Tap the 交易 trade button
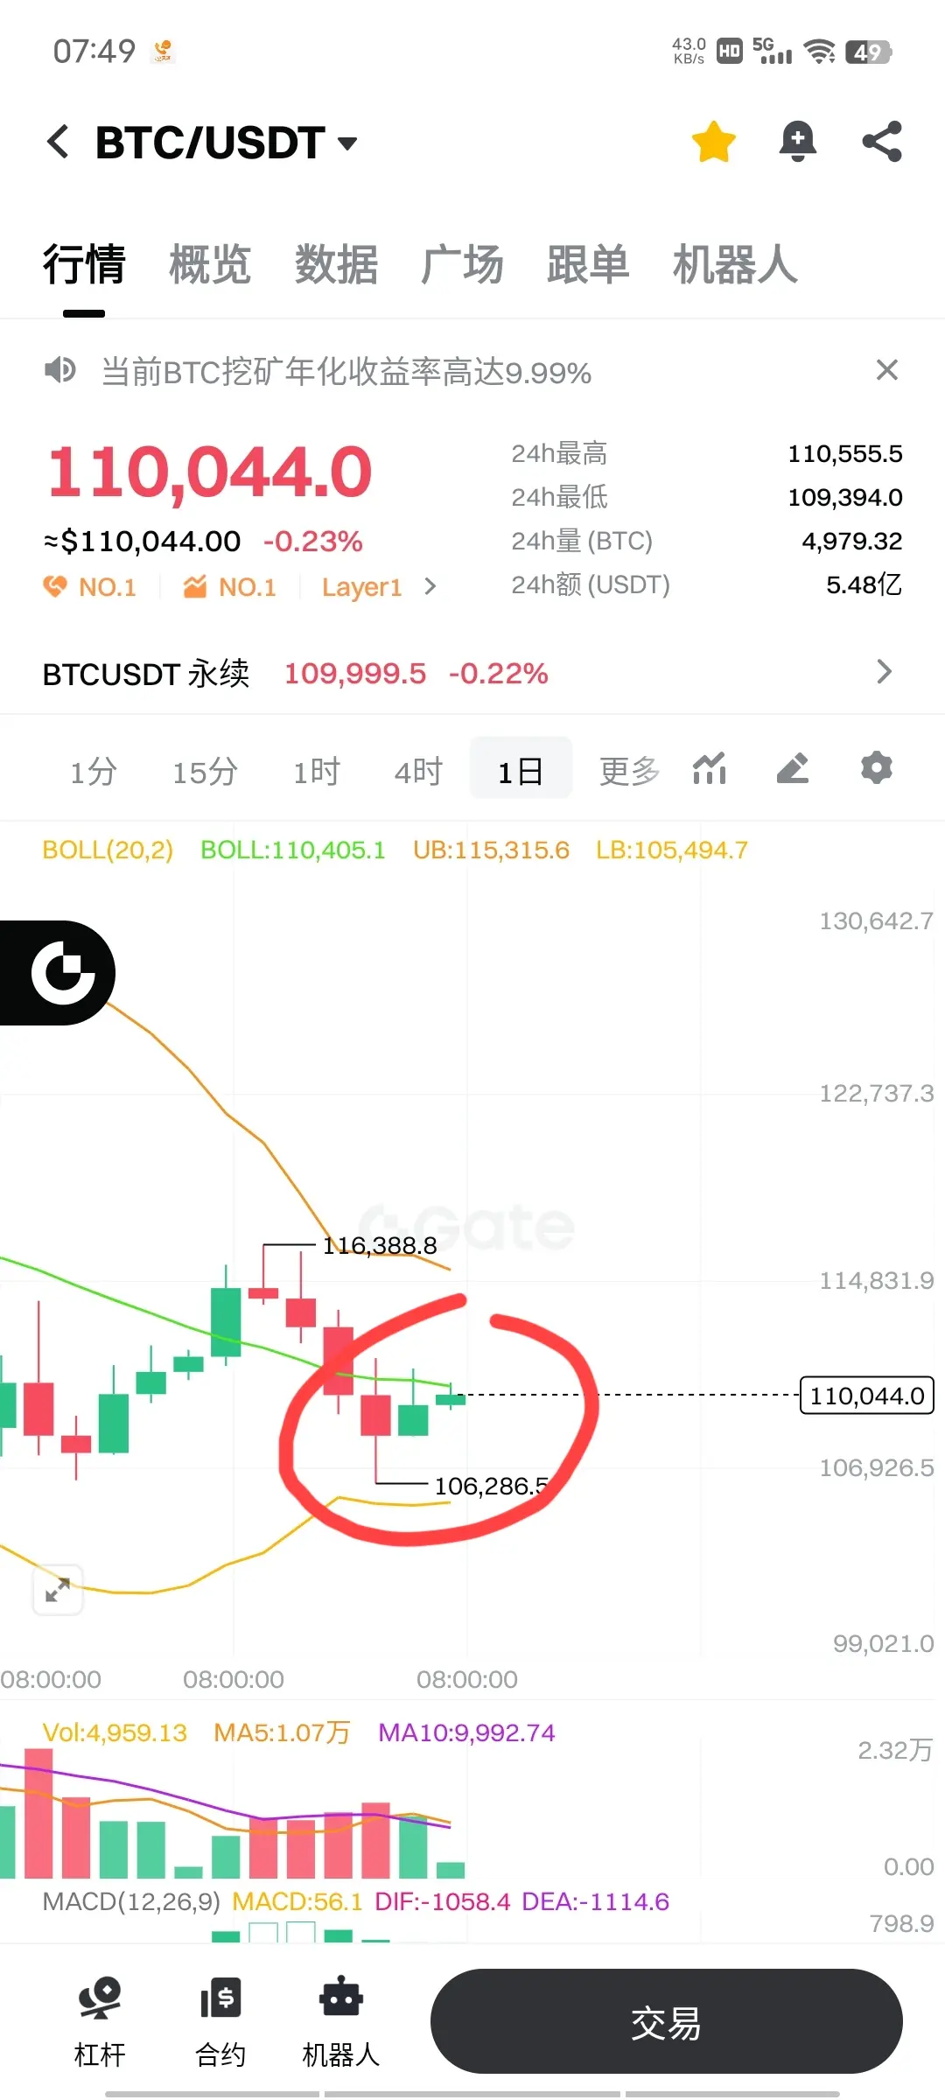Screen dimensions: 945x2100 coord(666,2022)
